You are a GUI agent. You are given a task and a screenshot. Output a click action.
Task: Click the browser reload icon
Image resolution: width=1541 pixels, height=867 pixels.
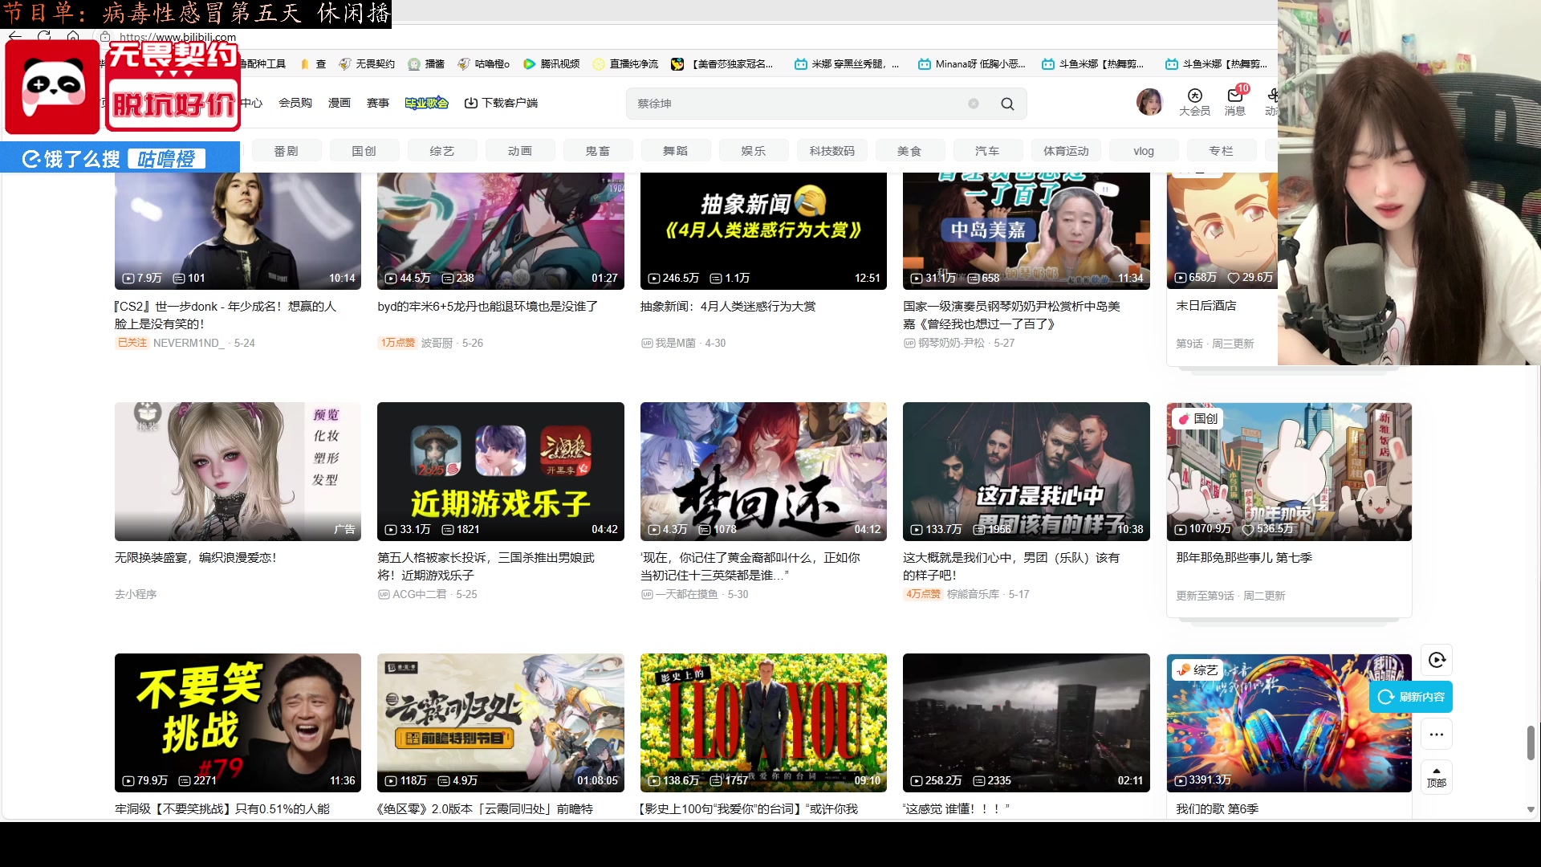pyautogui.click(x=44, y=37)
